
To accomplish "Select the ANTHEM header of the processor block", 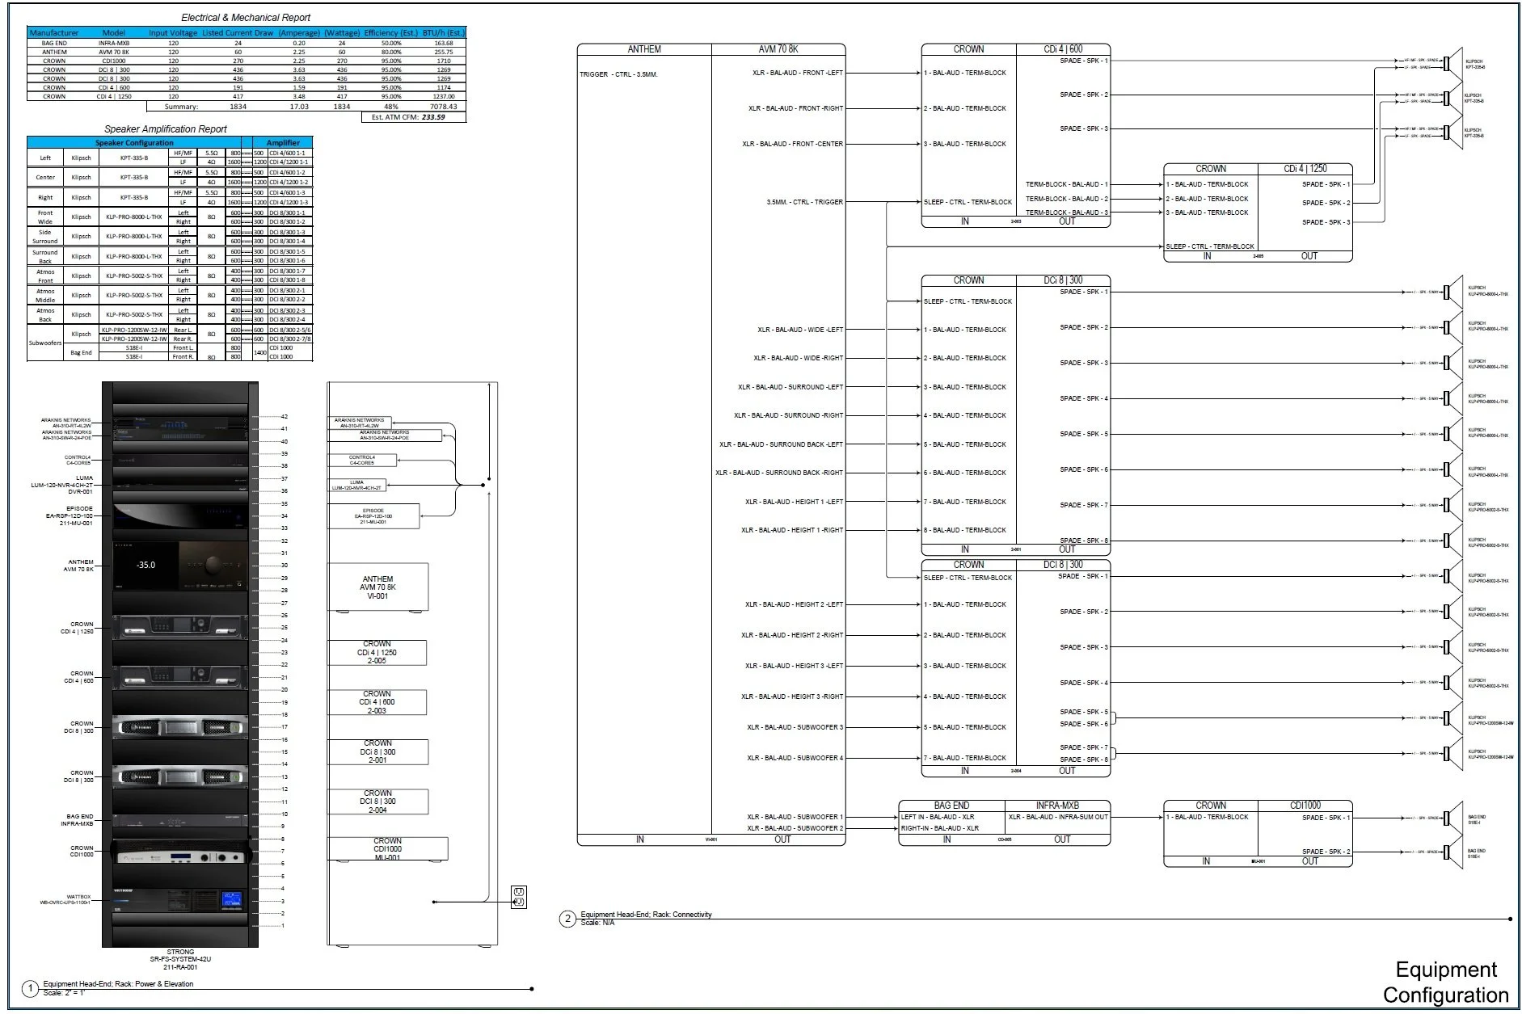I will pos(644,49).
